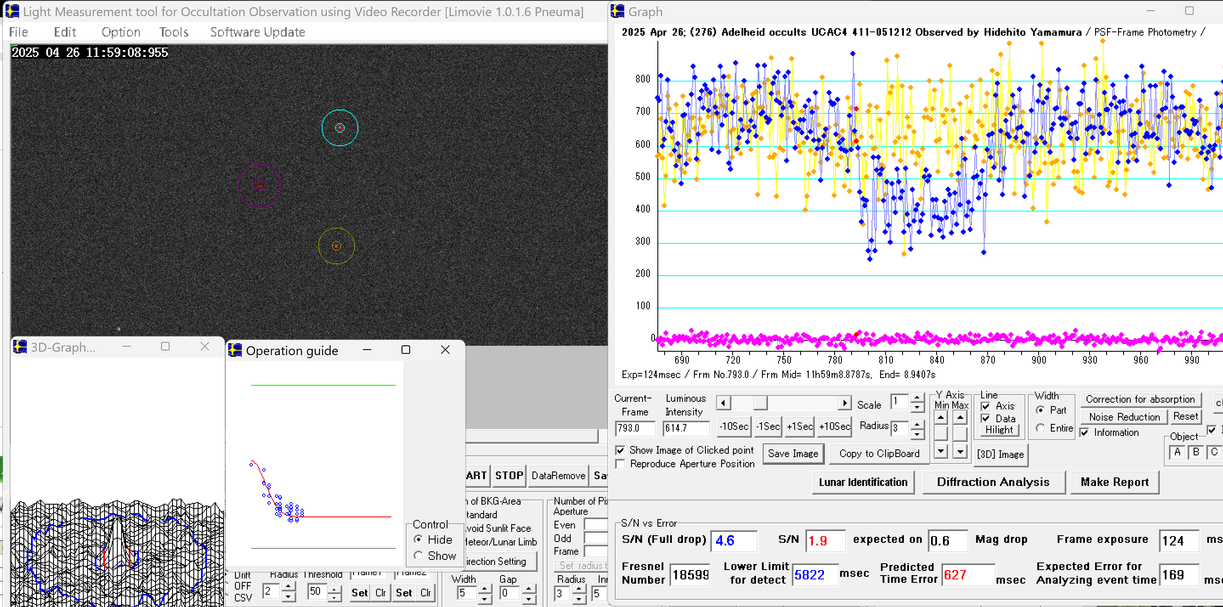1223x607 pixels.
Task: Open the Tools menu
Action: pos(174,32)
